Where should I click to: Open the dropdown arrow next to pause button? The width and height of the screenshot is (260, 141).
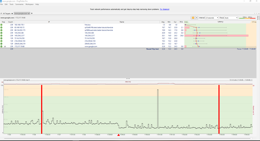tap(196, 18)
